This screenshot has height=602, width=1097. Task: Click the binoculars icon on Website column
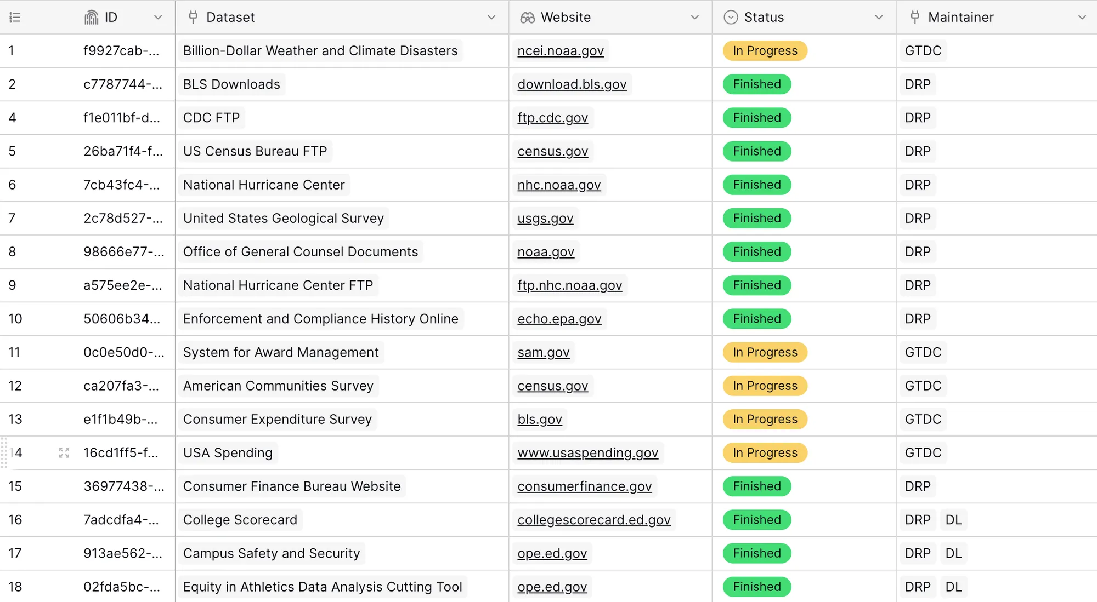tap(528, 17)
